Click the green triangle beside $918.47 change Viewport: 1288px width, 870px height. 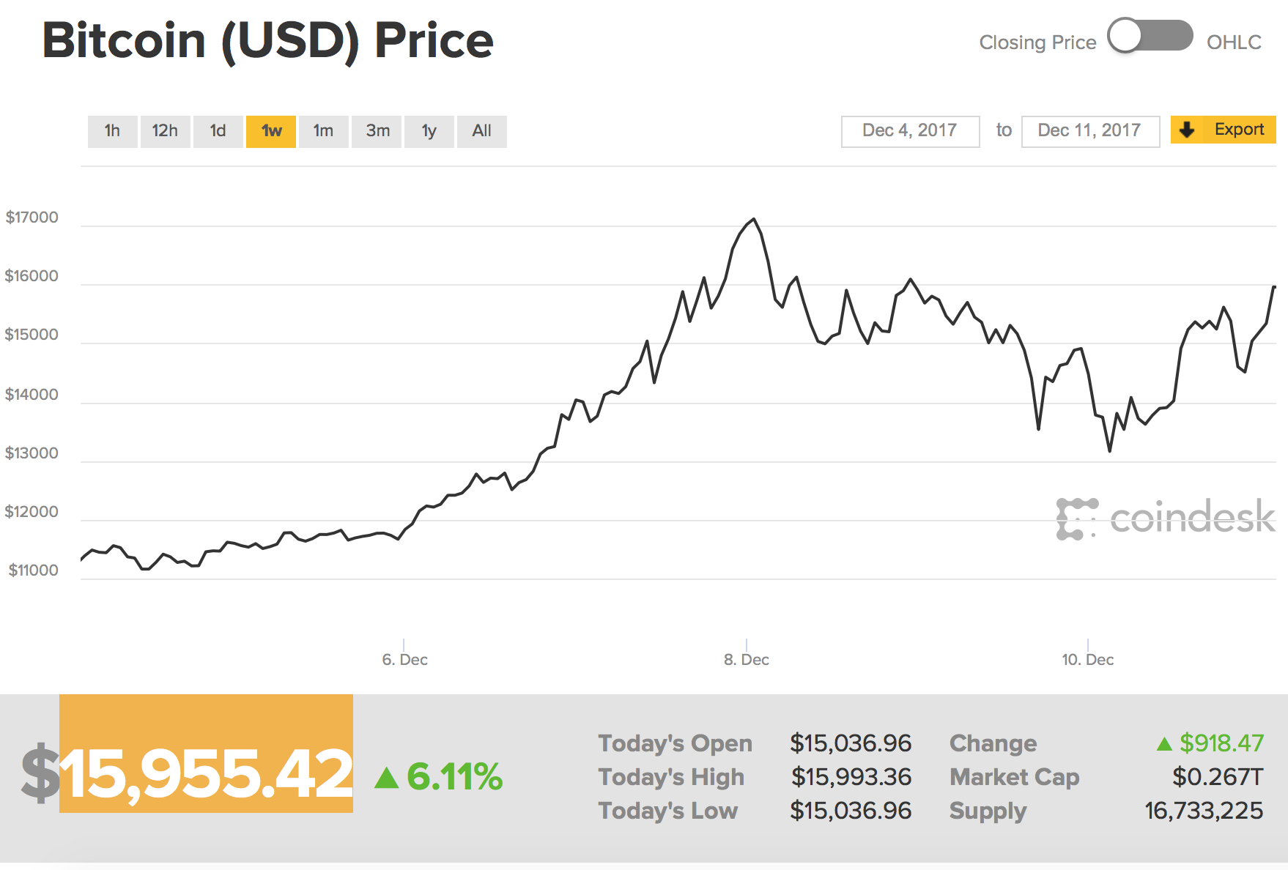click(x=1165, y=743)
